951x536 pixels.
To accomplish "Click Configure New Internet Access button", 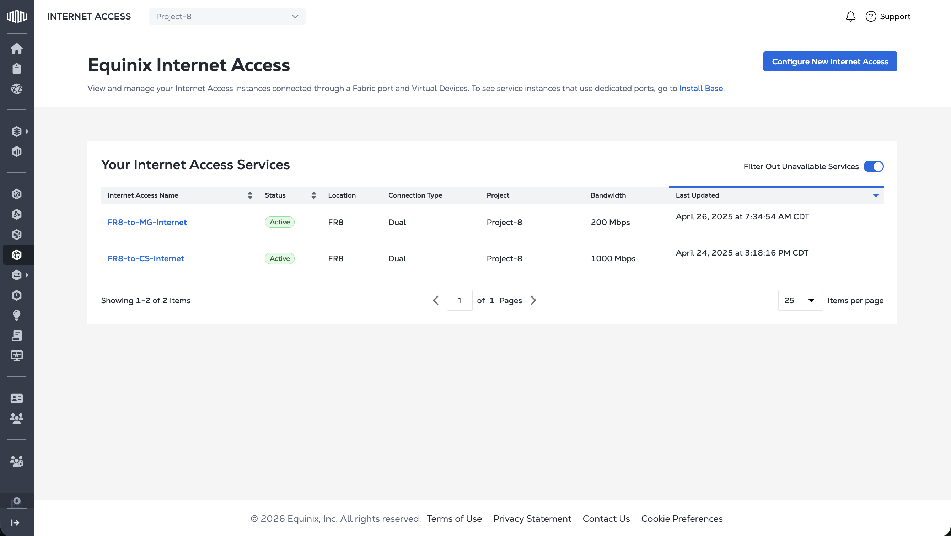I will [829, 61].
